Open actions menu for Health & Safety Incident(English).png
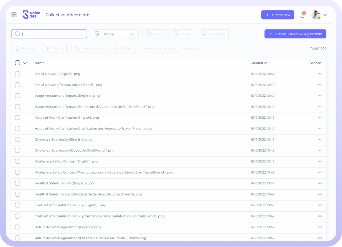 tap(320, 183)
